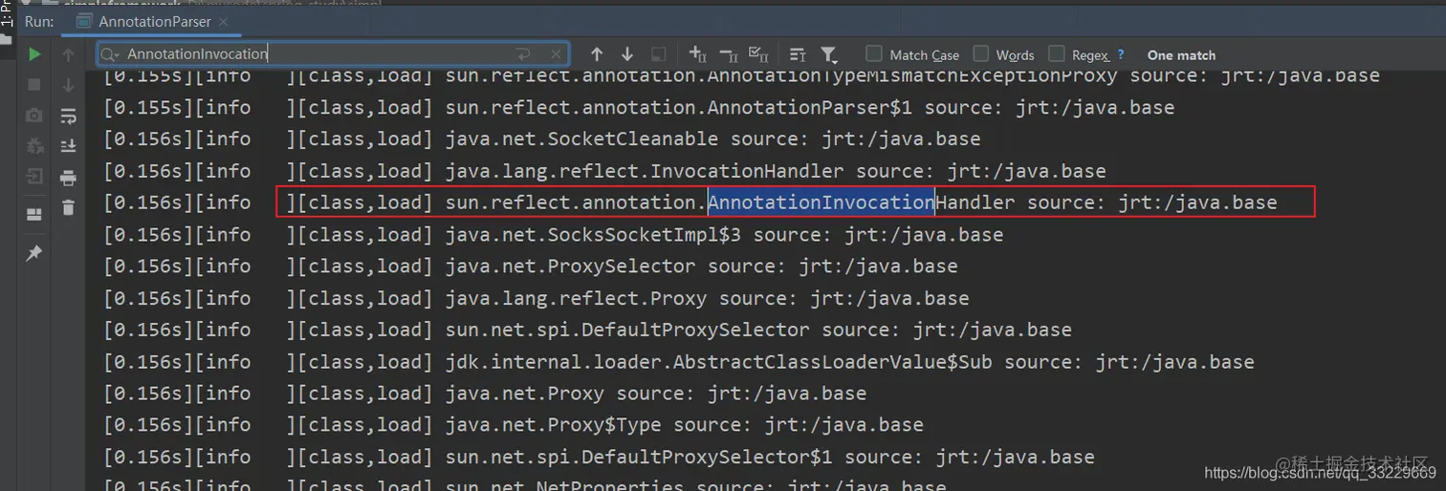Click select all occurrences icon

tap(758, 54)
